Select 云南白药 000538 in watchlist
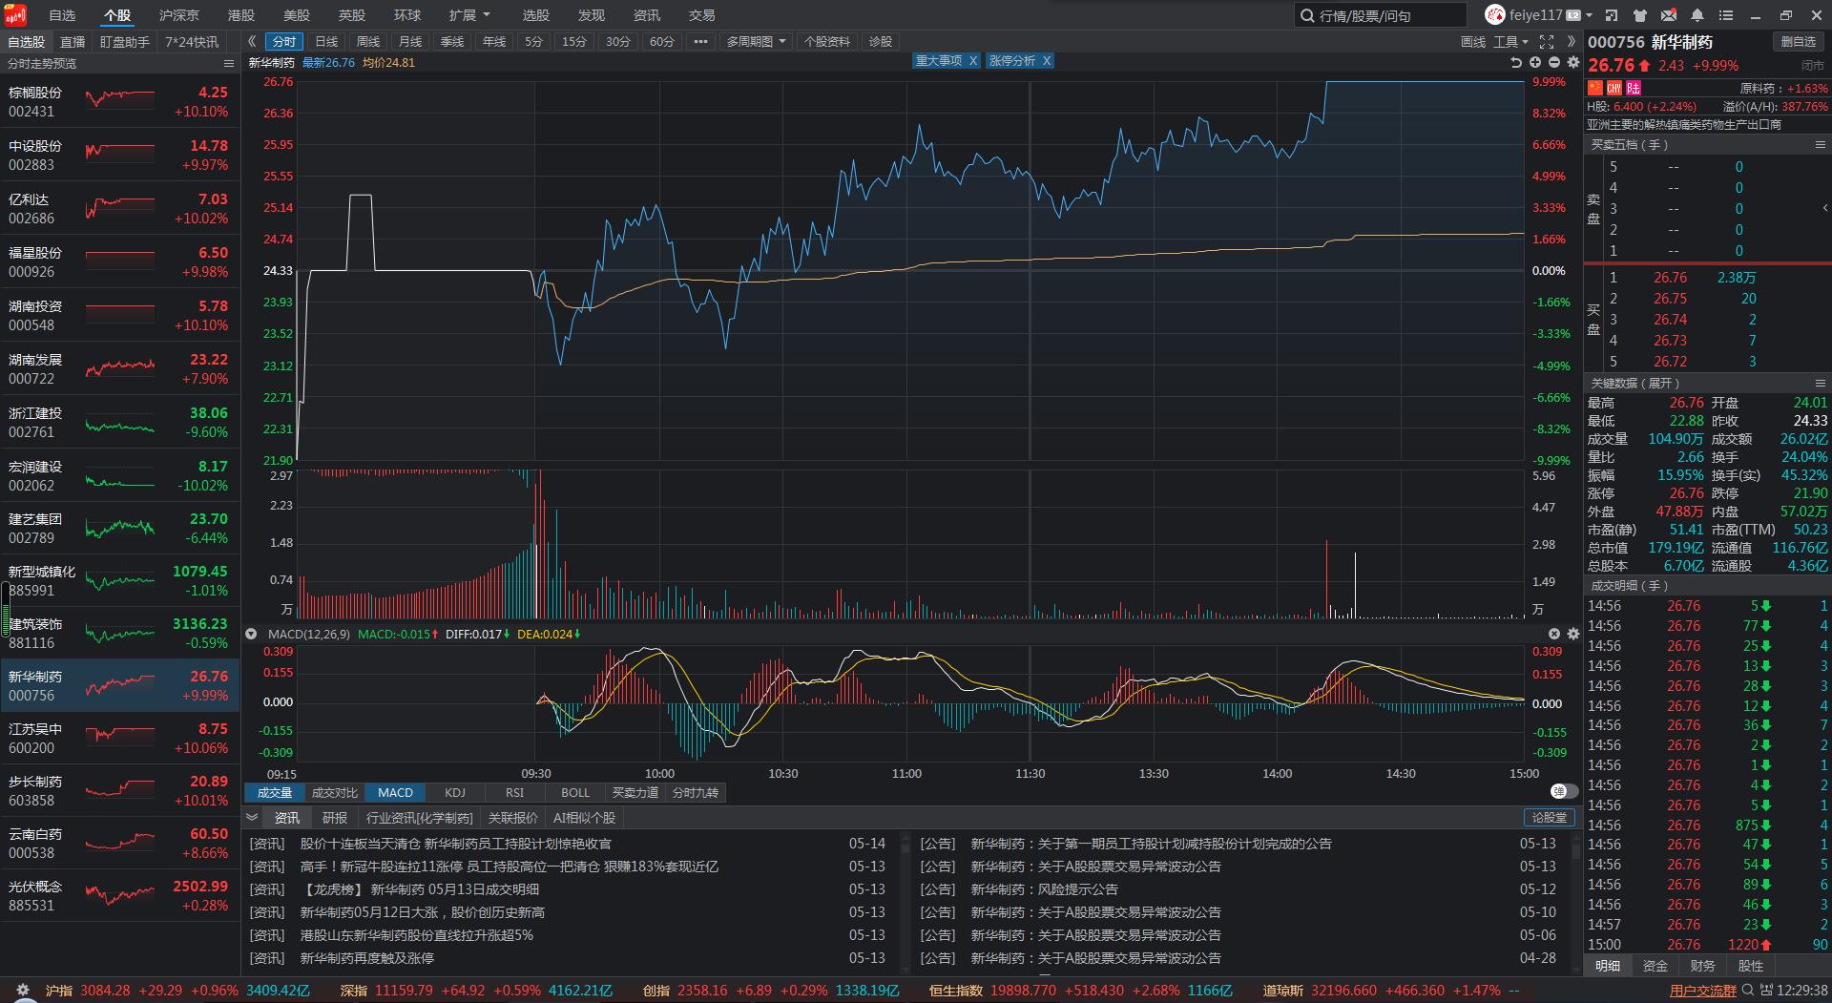Screen dimensions: 1832x1003 pos(119,843)
